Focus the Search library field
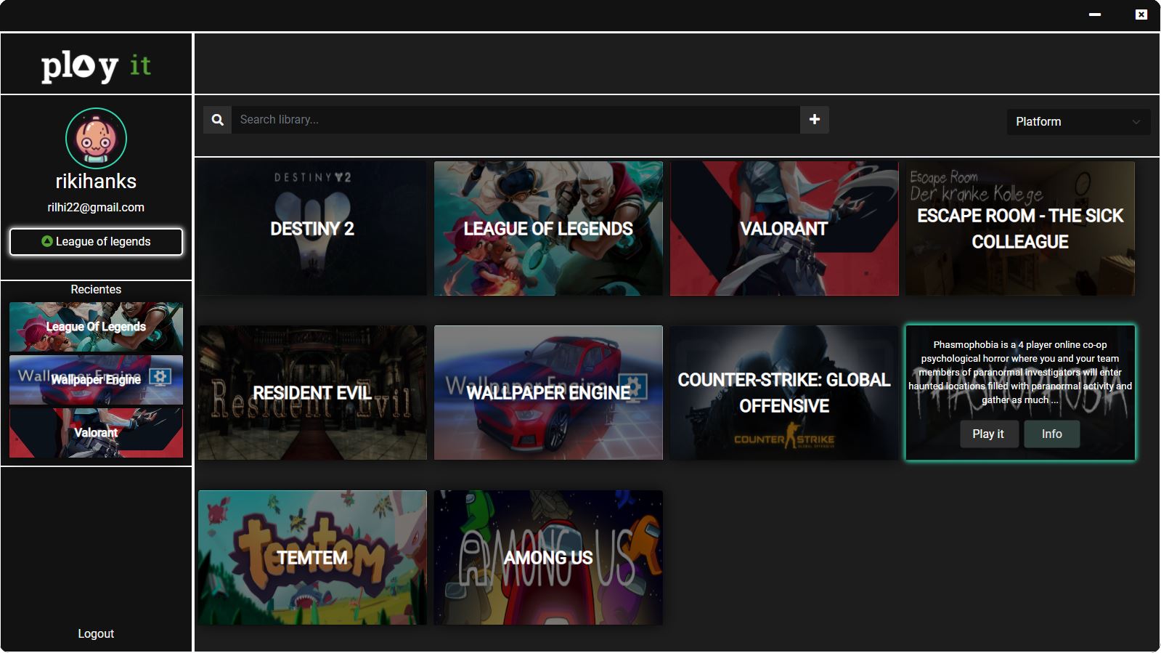The height and width of the screenshot is (653, 1161). click(516, 120)
